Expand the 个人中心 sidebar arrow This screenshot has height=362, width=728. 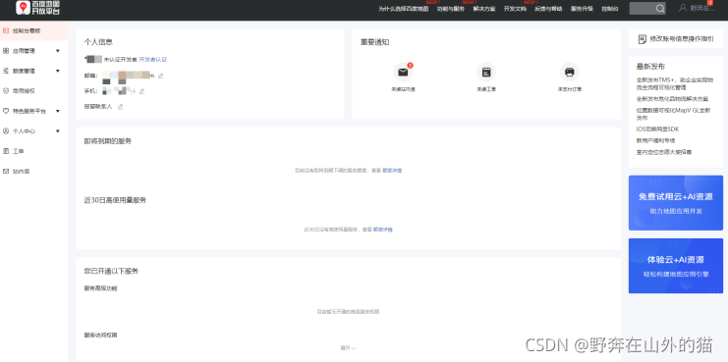[x=58, y=131]
